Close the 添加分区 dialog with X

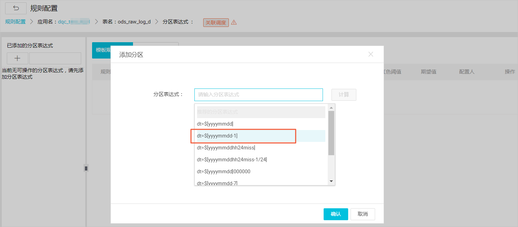tap(371, 54)
